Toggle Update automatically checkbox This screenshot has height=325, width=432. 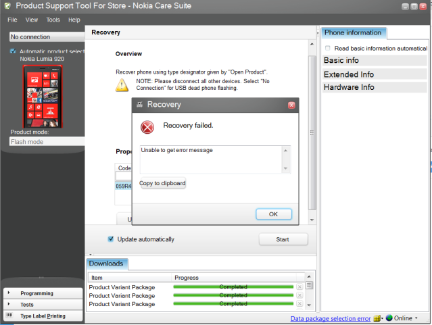pos(111,239)
